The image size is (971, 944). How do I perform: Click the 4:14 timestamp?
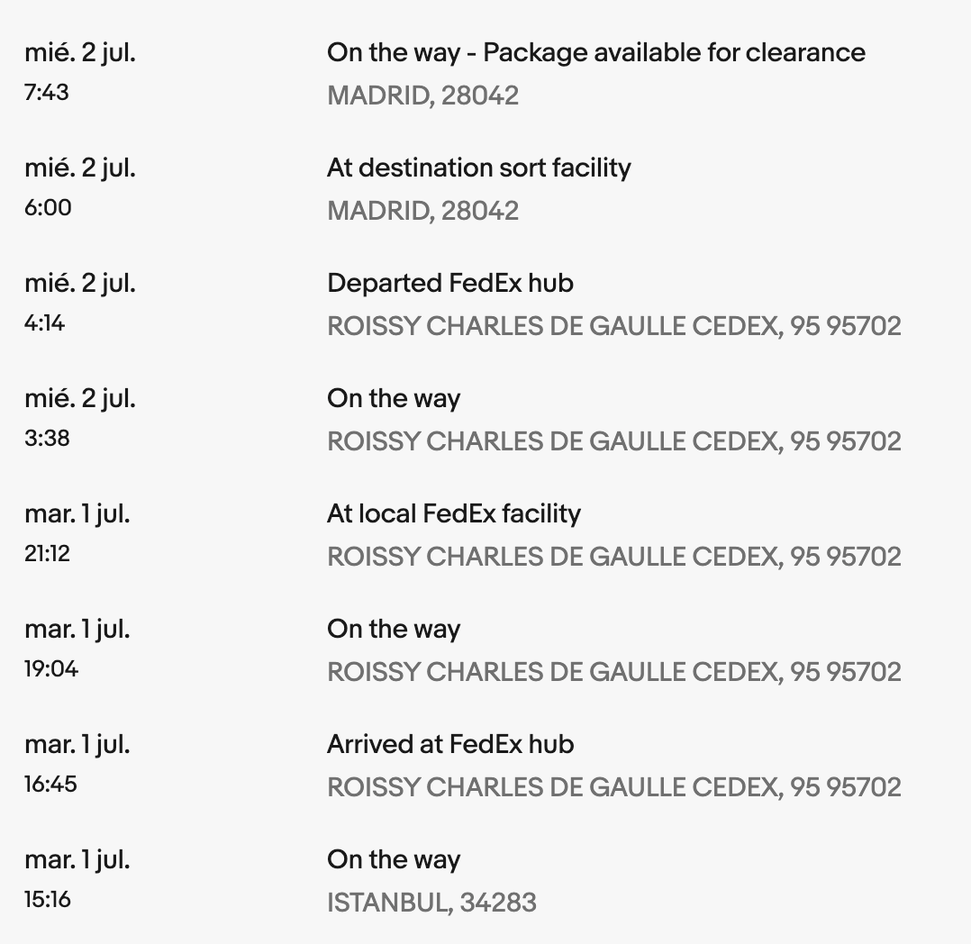tap(45, 323)
